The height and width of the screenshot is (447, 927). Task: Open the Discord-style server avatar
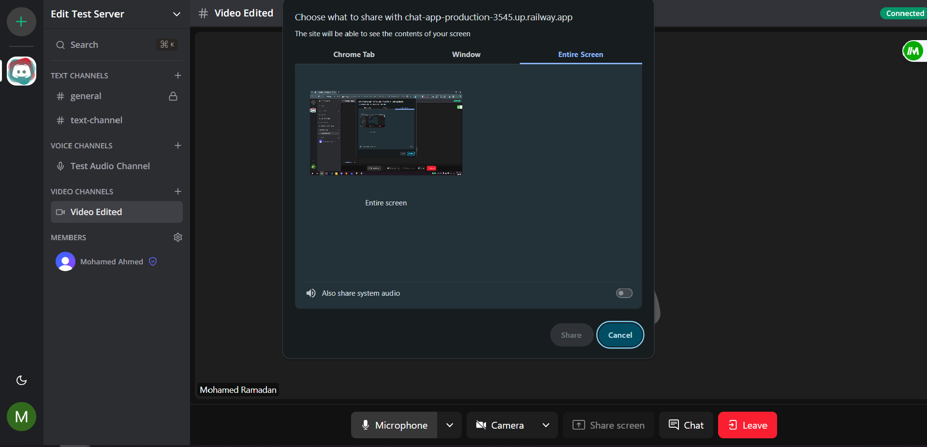coord(21,71)
